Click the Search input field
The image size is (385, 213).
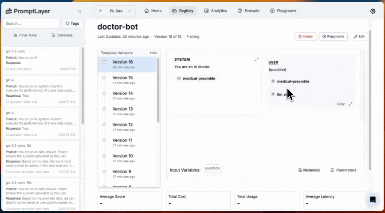point(31,24)
